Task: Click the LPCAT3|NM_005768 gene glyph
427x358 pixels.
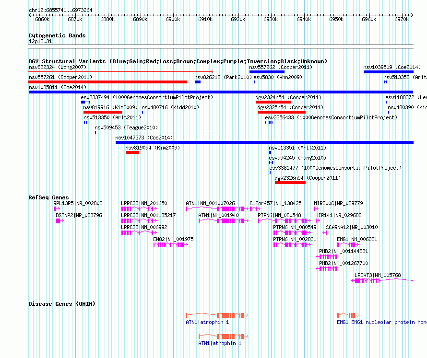Action: [x=382, y=281]
